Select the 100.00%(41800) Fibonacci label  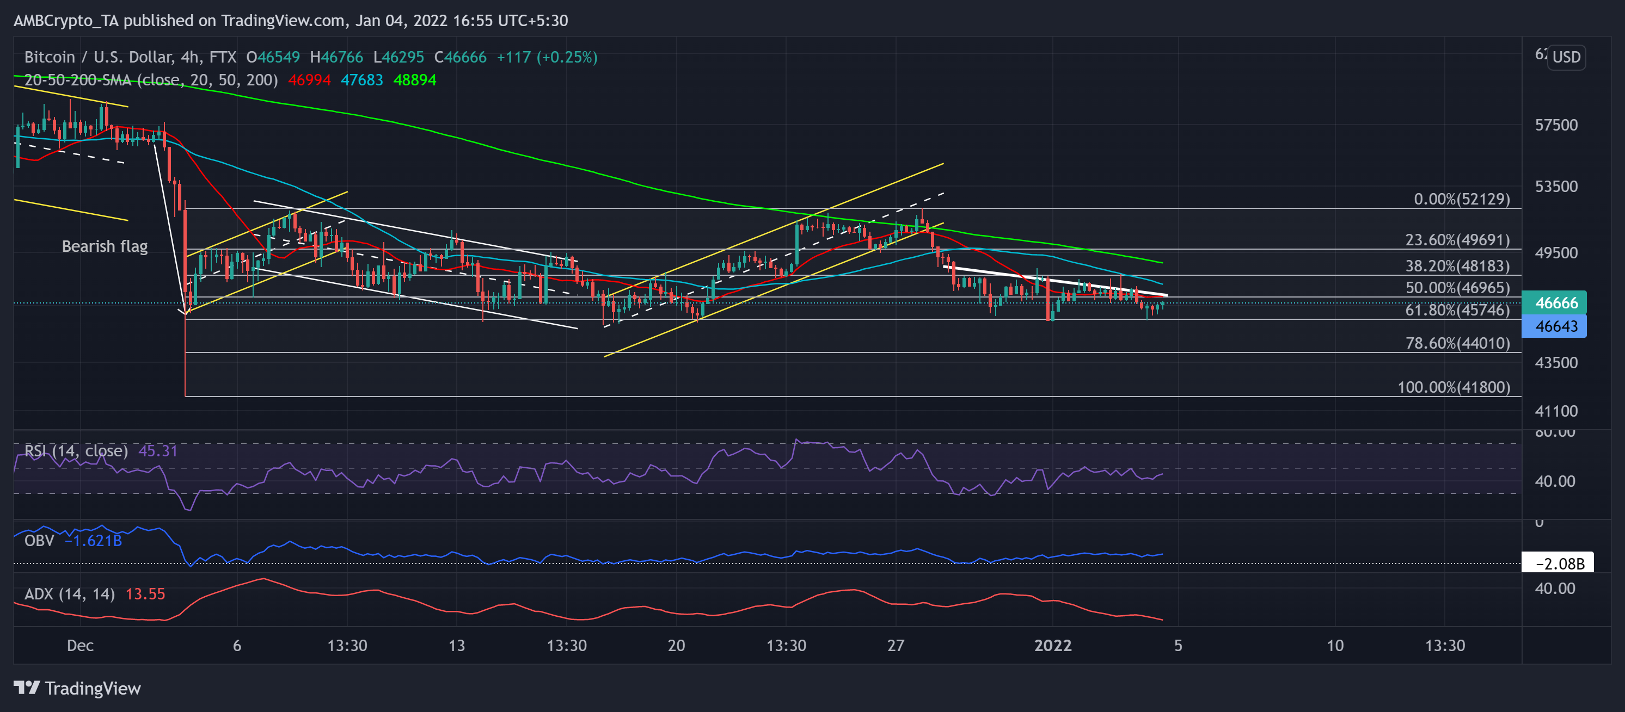pos(1454,387)
